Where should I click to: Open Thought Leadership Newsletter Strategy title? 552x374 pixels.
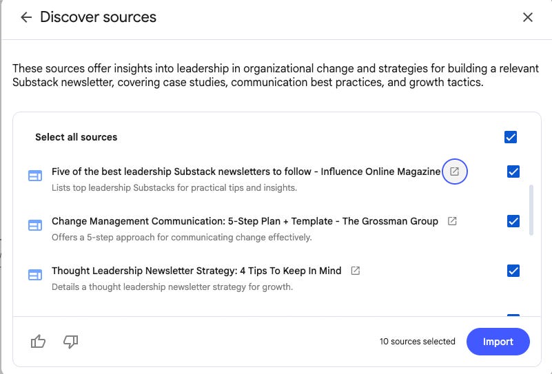[x=196, y=271]
